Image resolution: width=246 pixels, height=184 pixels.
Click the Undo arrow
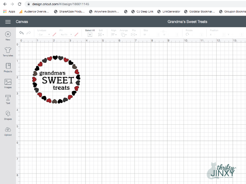pos(21,33)
